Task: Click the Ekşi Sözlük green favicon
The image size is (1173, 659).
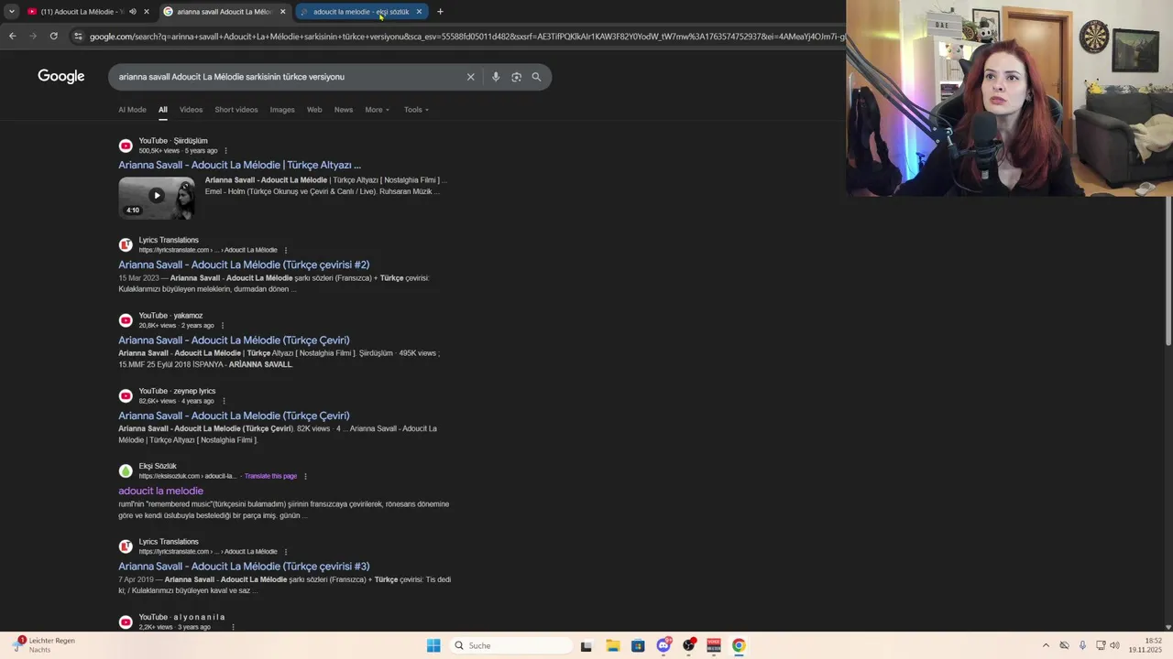Action: (x=126, y=470)
